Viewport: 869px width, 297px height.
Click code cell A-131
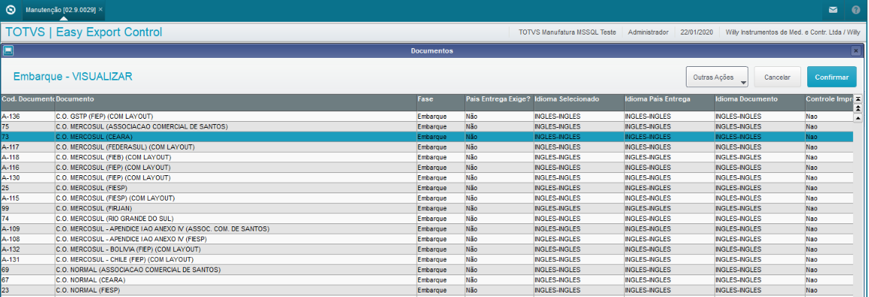click(27, 259)
